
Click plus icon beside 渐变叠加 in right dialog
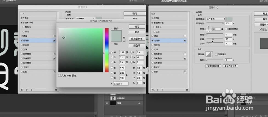tap(185, 58)
